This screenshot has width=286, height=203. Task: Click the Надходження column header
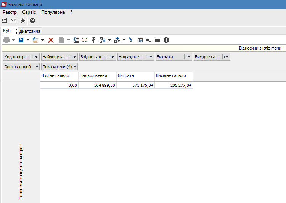click(97, 77)
